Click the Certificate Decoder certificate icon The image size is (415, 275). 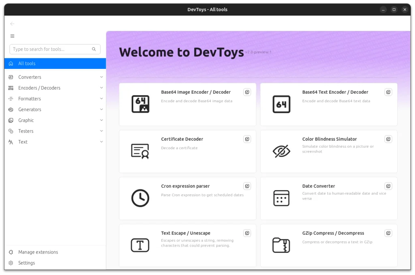click(140, 151)
